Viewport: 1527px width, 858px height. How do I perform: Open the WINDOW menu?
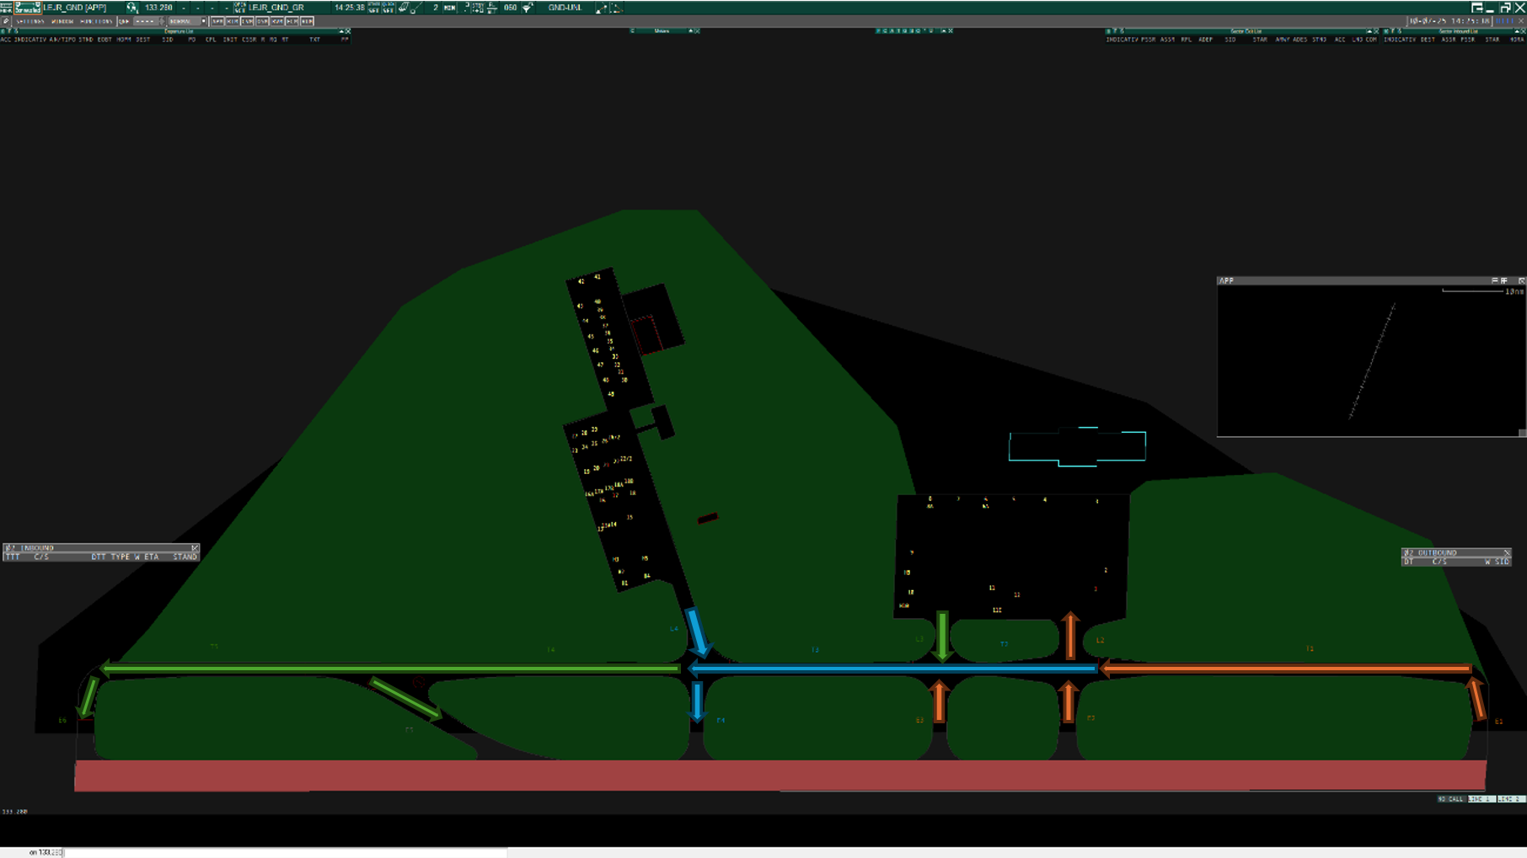(62, 21)
